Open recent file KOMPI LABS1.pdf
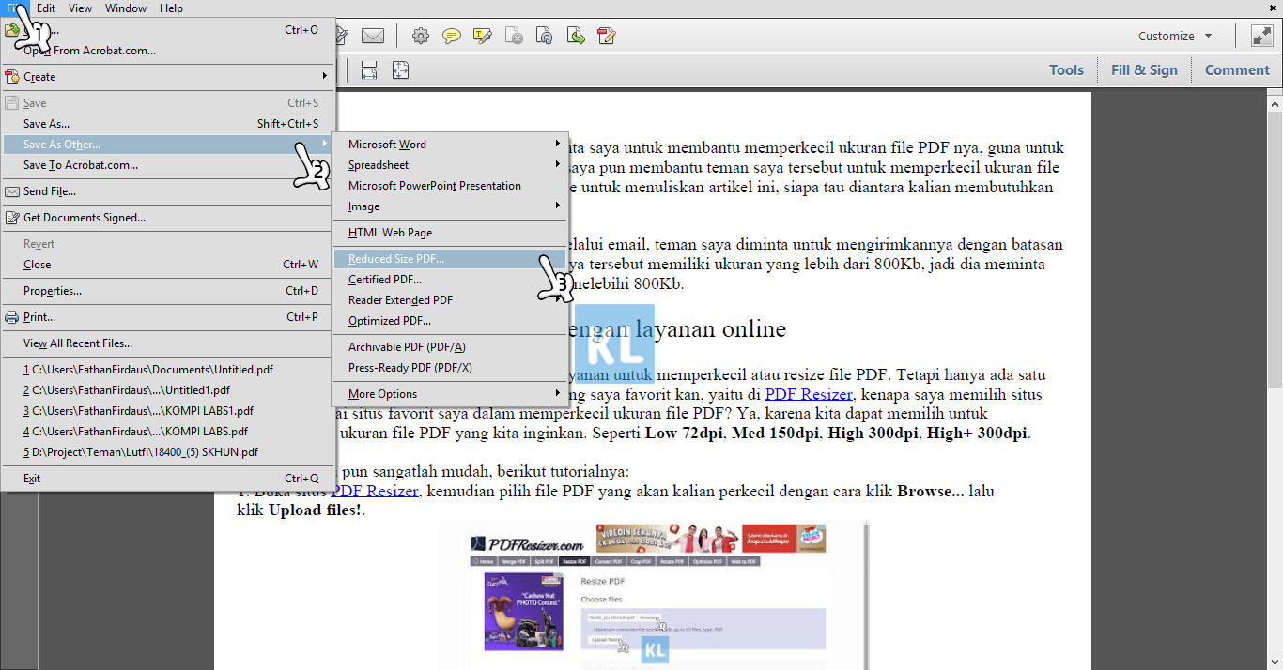 coord(168,411)
